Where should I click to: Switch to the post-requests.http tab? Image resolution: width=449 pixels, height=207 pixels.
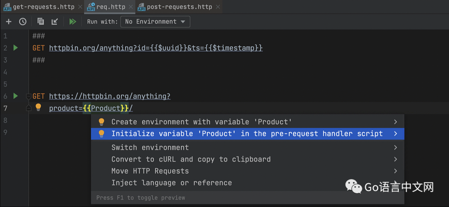pyautogui.click(x=179, y=7)
